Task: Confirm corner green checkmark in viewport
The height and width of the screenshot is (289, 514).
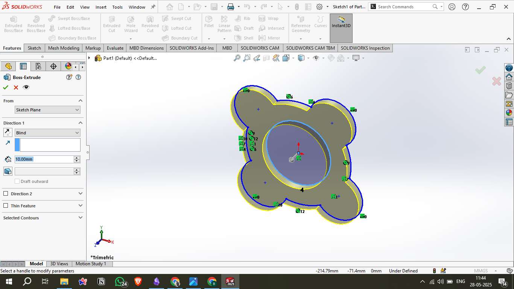Action: [x=480, y=70]
